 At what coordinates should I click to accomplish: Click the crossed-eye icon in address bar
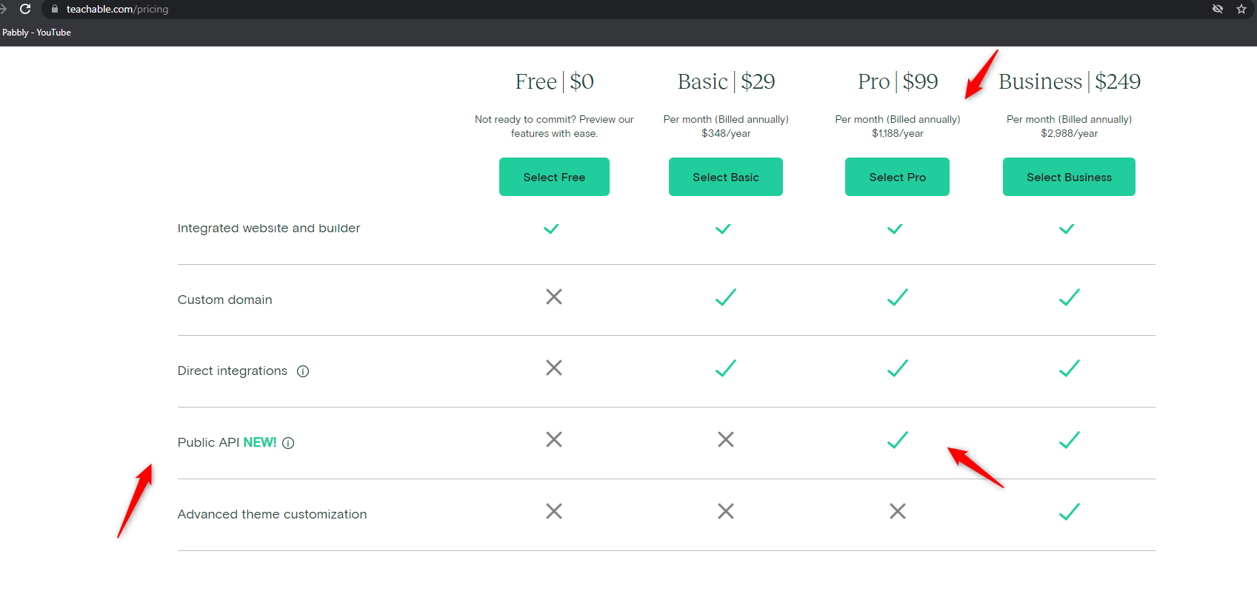[1218, 9]
